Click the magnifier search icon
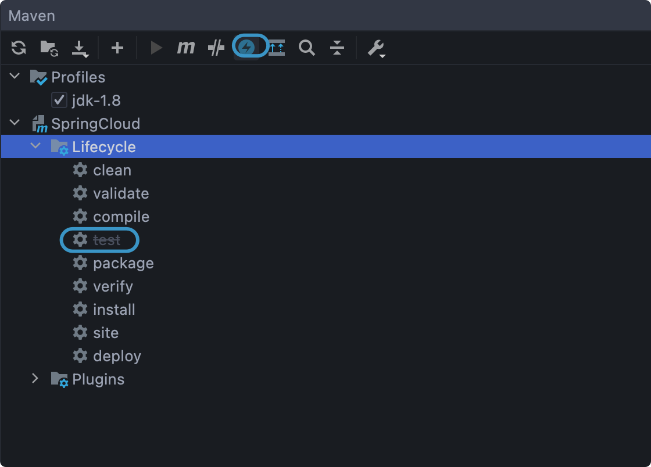Image resolution: width=651 pixels, height=467 pixels. (307, 48)
